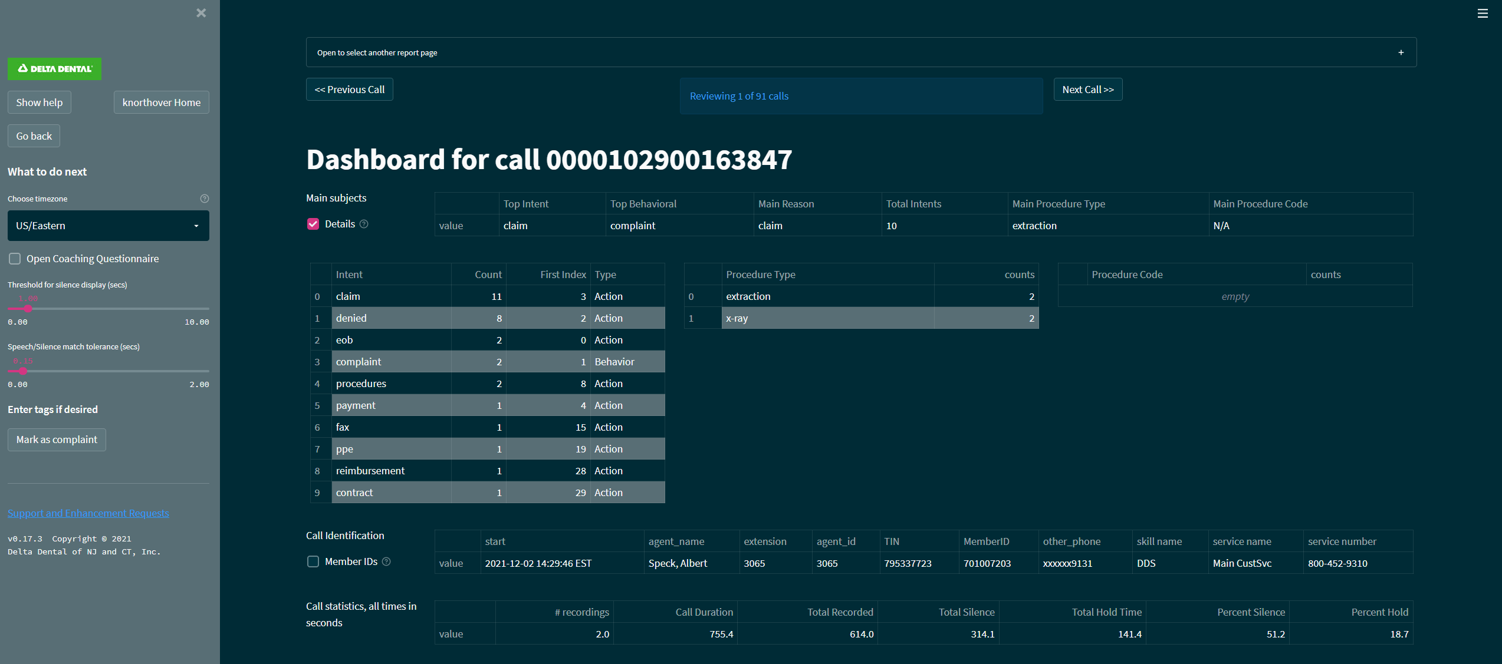Open Support and Enhancement Requests link
Image resolution: width=1502 pixels, height=664 pixels.
tap(88, 513)
